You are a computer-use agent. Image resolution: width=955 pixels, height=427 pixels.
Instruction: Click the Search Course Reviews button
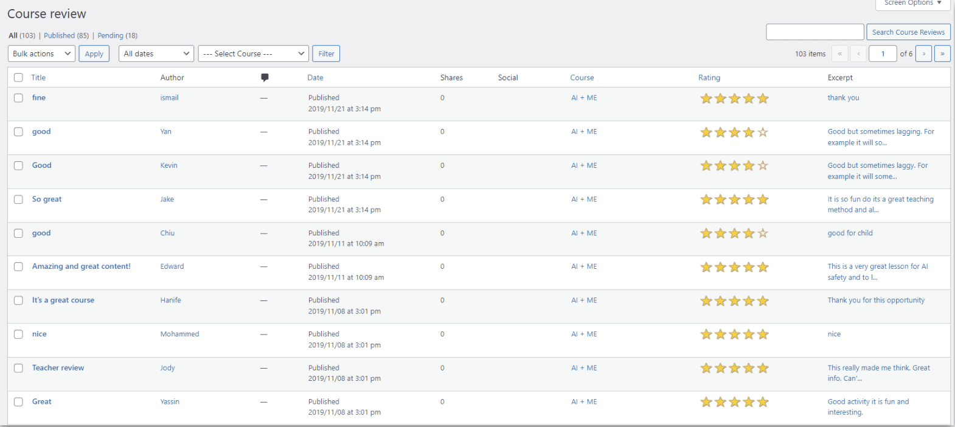(908, 32)
